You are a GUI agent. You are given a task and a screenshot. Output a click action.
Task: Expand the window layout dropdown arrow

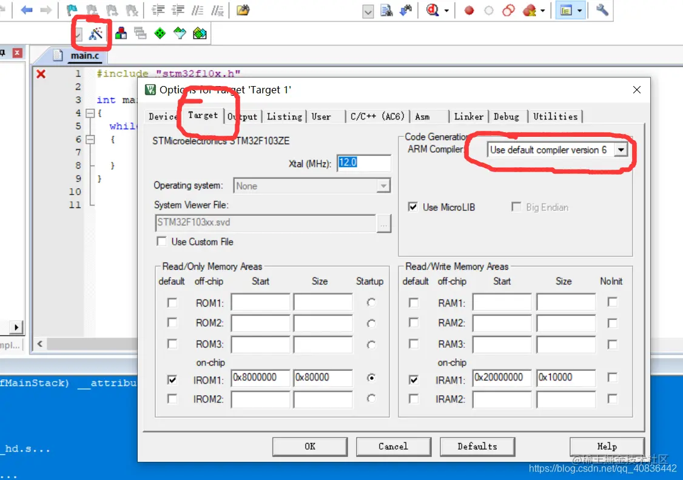coord(579,10)
